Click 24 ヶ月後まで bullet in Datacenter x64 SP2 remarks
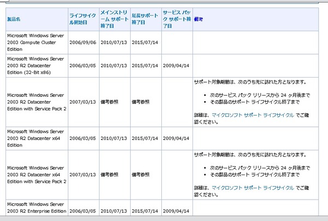This screenshot has height=221, width=328. 260,168
